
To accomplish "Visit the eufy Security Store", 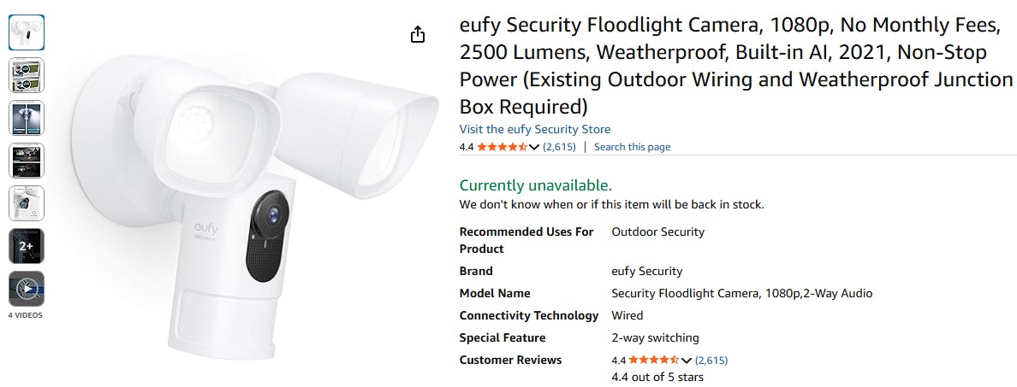I will tap(535, 129).
